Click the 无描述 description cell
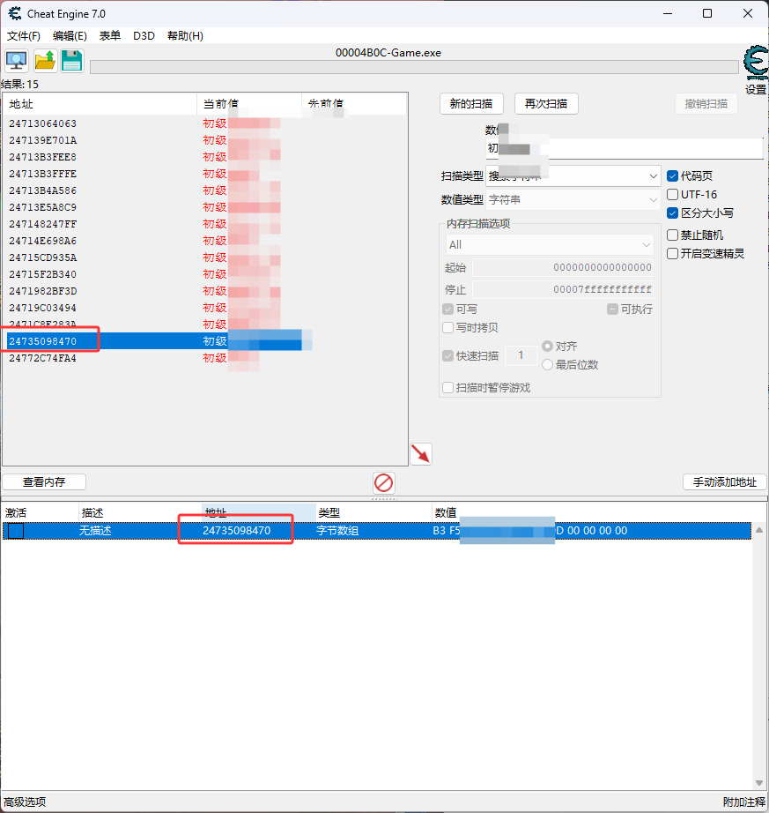The image size is (769, 813). [95, 531]
